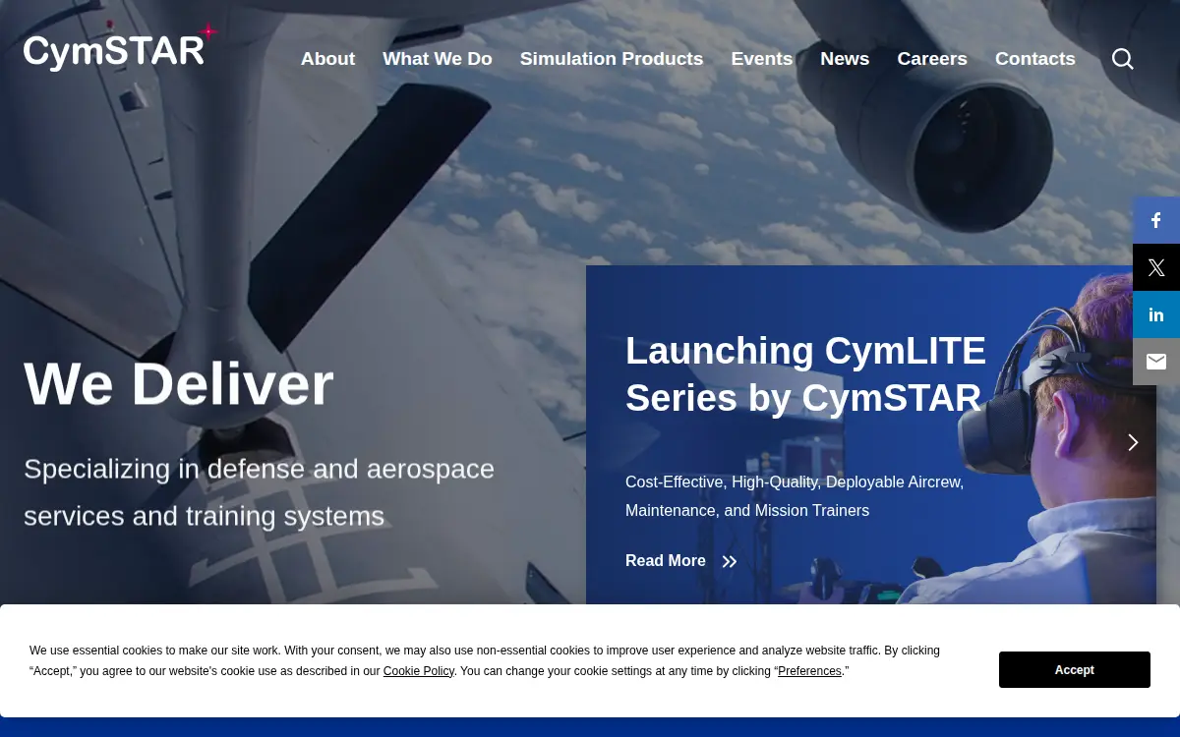1180x737 pixels.
Task: Go to the News page
Action: [845, 59]
